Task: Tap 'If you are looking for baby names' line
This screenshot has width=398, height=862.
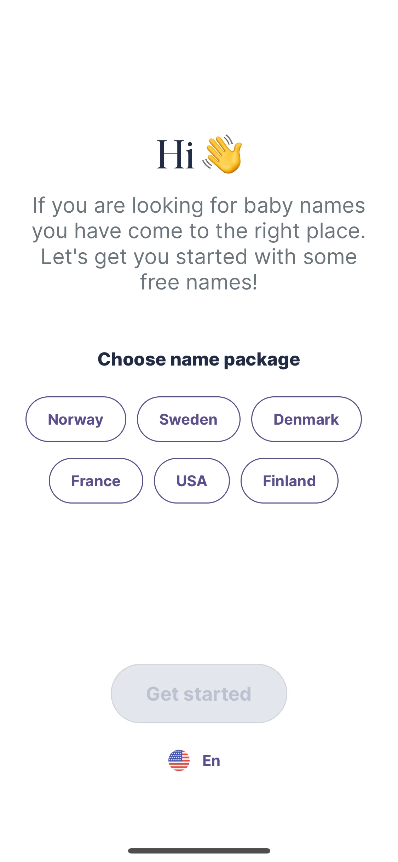Action: click(199, 205)
